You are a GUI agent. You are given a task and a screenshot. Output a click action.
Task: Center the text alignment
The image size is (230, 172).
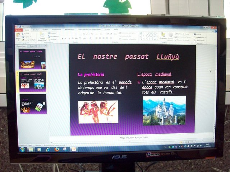pos(100,38)
